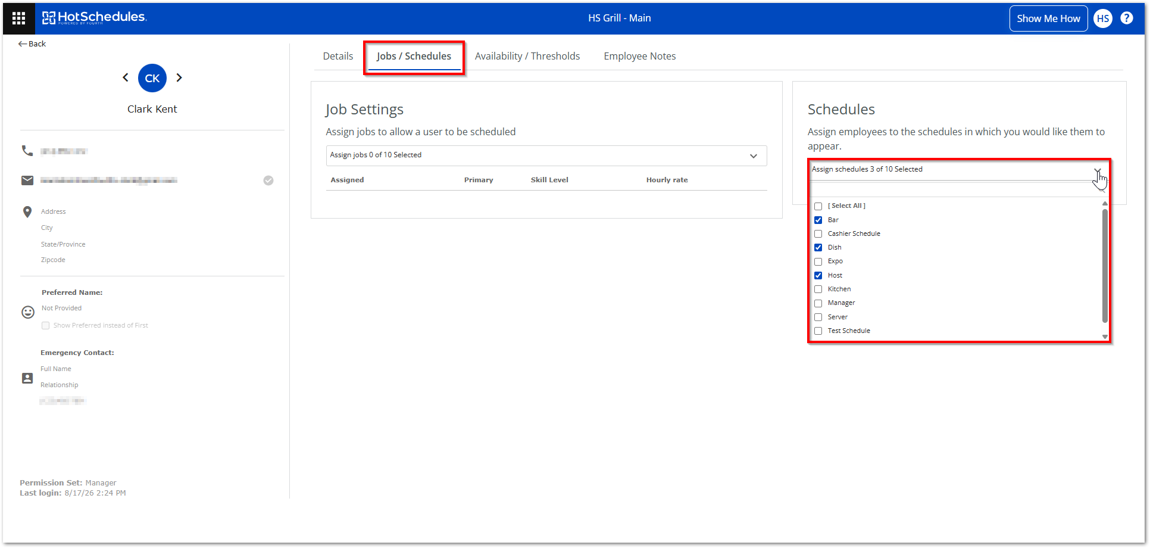Click the Show Me How button
Screen dimensions: 1150x548
point(1048,18)
